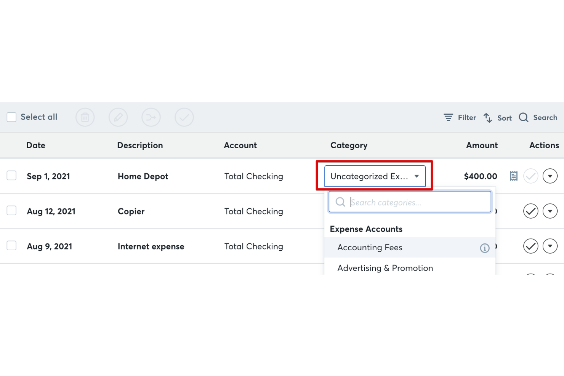Toggle the Select all checkbox
This screenshot has height=376, width=564.
point(11,117)
